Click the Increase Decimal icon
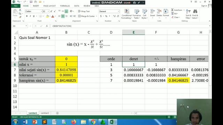The height and width of the screenshot is (125, 223). tap(114, 16)
